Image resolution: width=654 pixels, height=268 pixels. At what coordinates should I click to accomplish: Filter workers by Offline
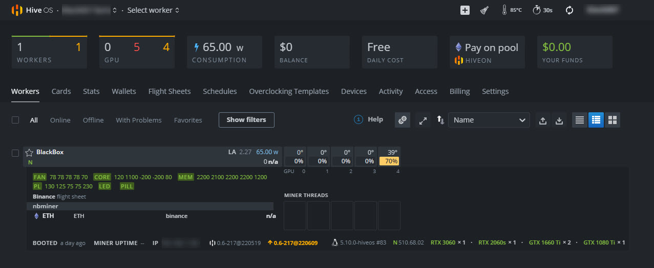click(93, 120)
